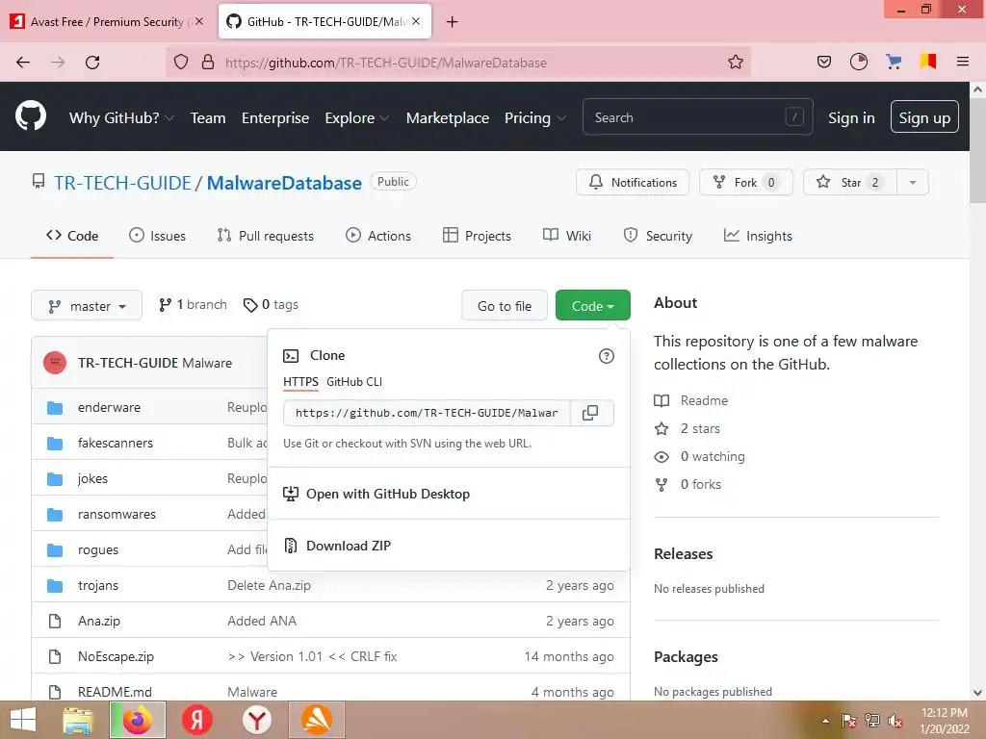Viewport: 986px width, 739px height.
Task: Switch to the Pull requests tab
Action: [266, 236]
